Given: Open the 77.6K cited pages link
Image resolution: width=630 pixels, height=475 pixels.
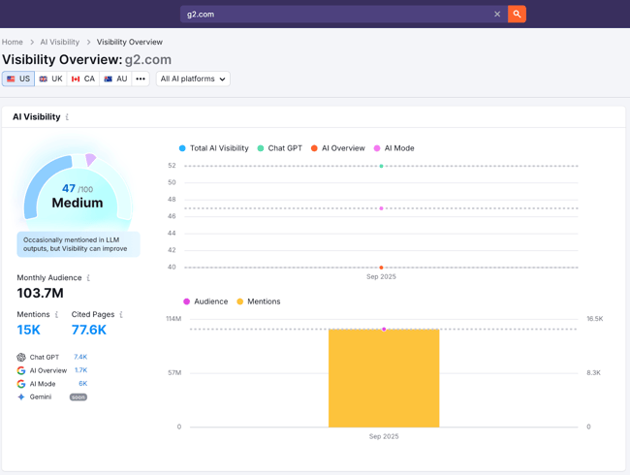Looking at the screenshot, I should 89,331.
